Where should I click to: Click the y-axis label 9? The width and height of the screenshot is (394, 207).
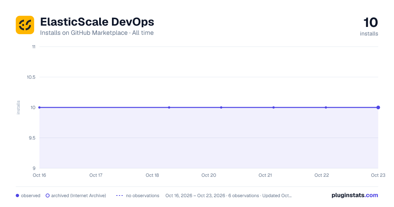[34, 168]
